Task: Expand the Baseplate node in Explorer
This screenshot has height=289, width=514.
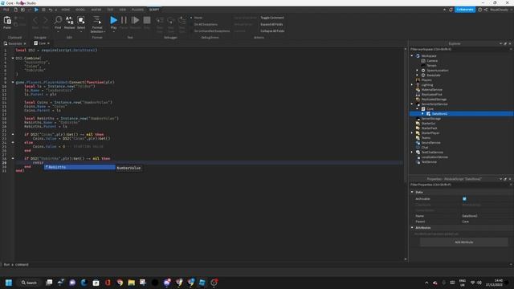Action: pos(418,75)
